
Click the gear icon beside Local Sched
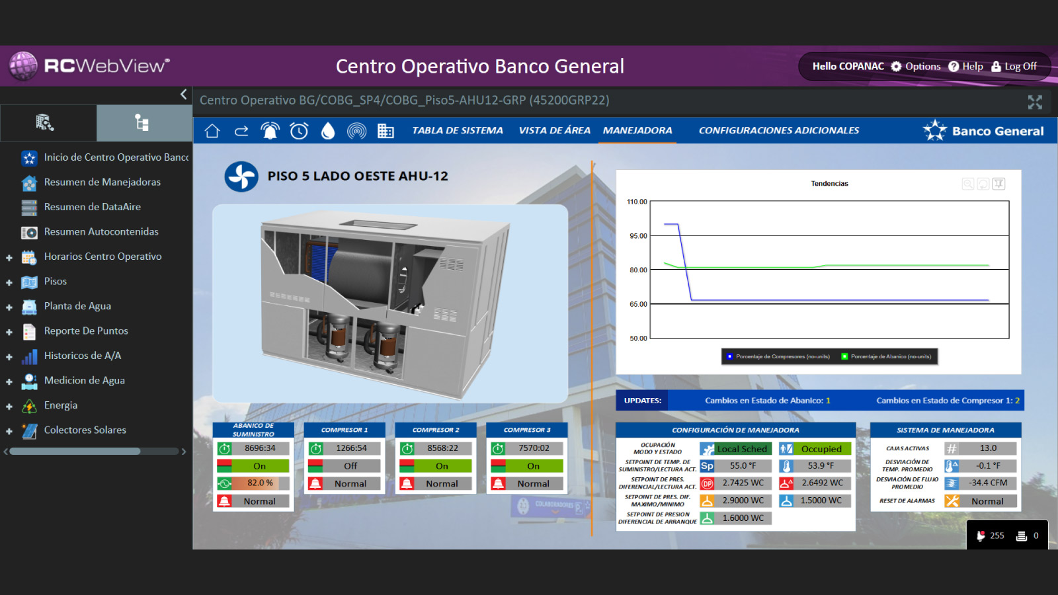[708, 449]
